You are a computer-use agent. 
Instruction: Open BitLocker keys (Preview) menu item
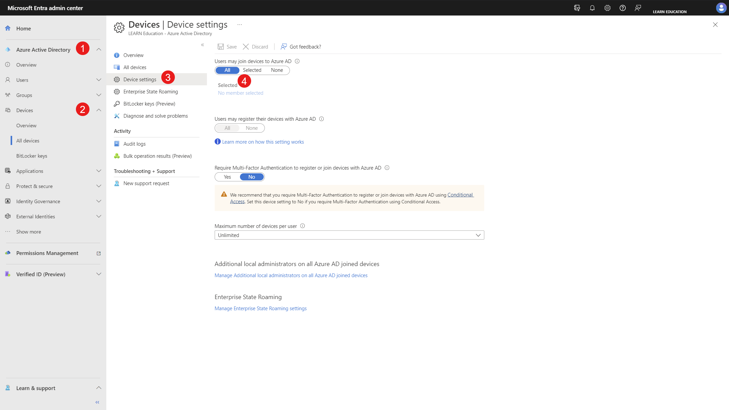(x=149, y=104)
